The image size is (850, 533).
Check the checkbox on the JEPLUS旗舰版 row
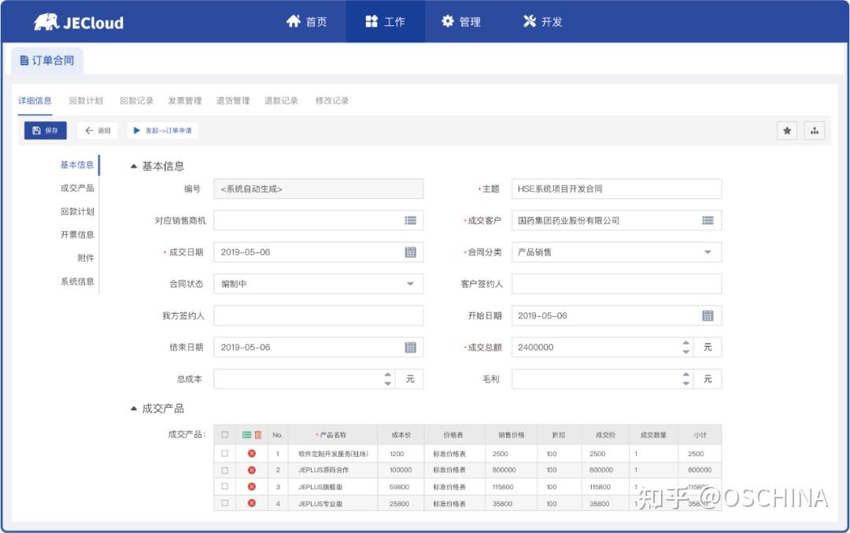[226, 487]
